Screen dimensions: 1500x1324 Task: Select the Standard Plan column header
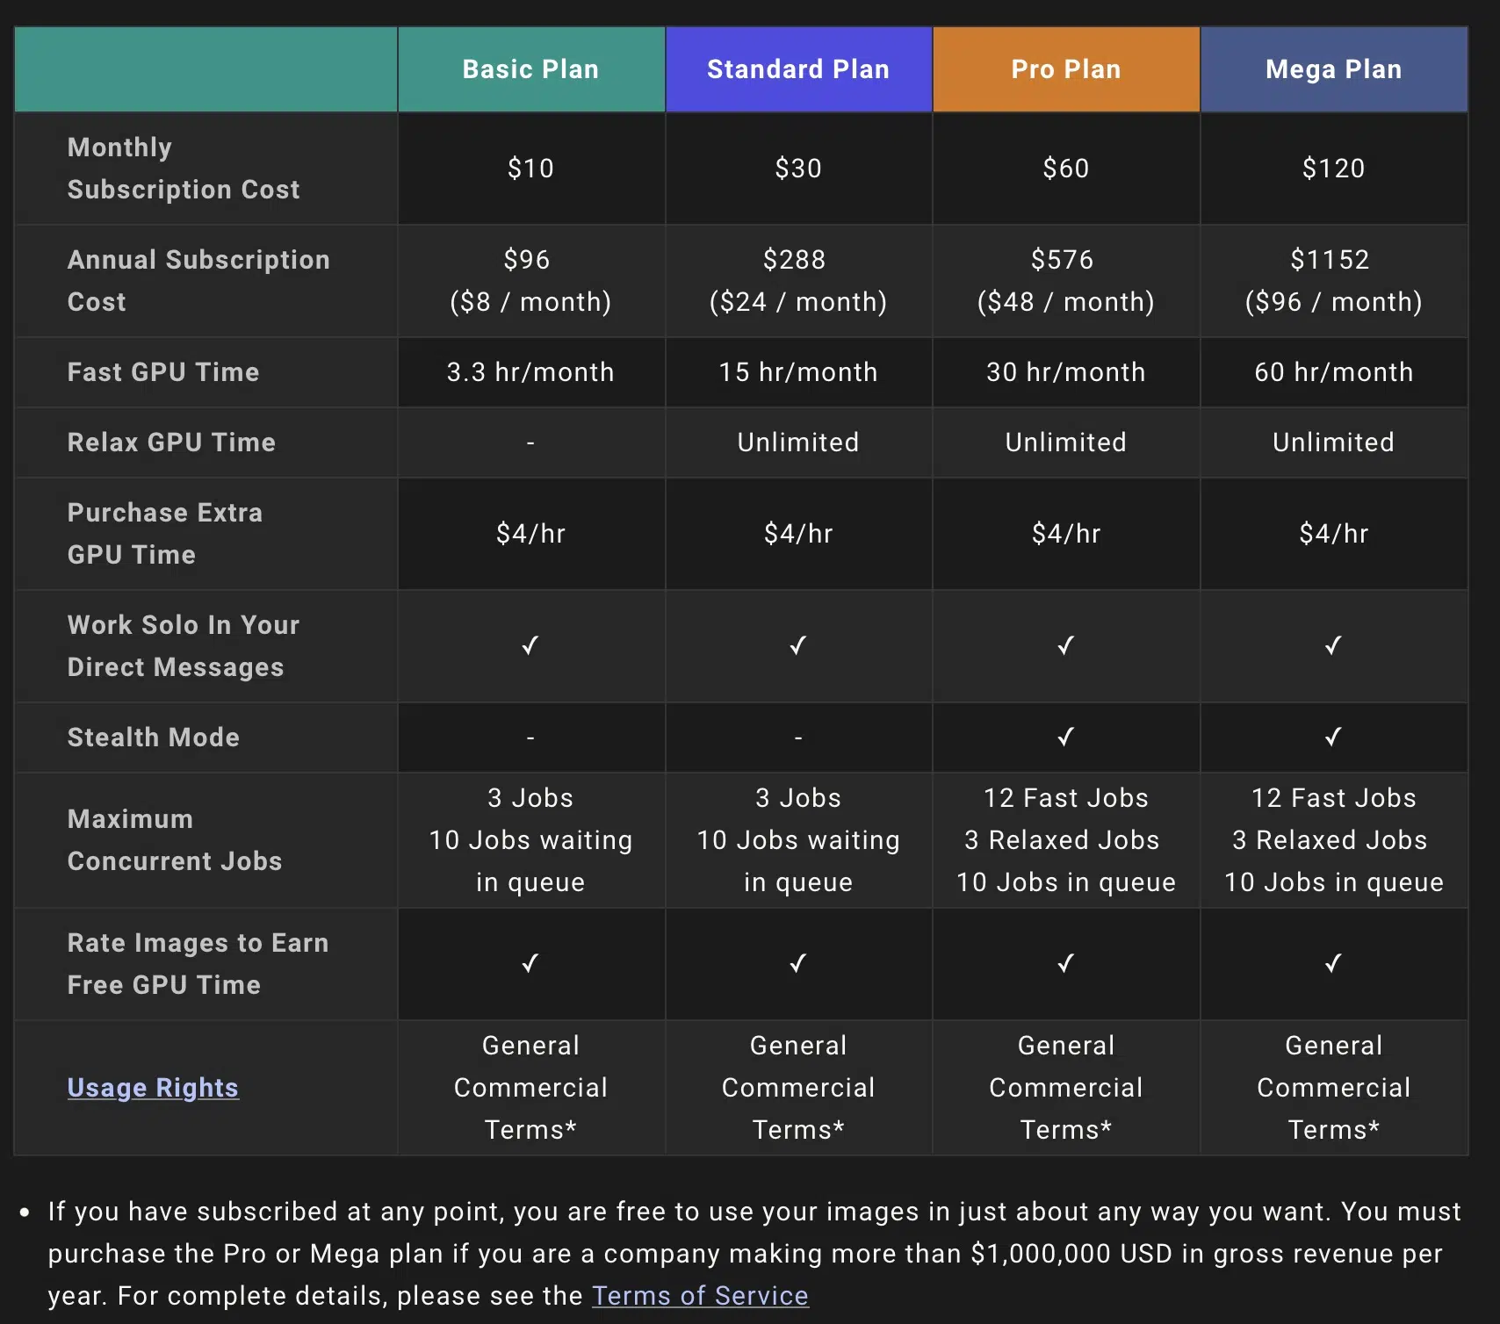(x=798, y=68)
